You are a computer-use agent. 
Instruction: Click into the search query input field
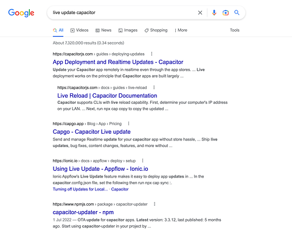pyautogui.click(x=122, y=13)
